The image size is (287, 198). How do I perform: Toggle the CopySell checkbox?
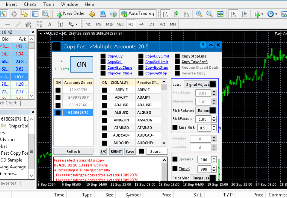(103, 62)
